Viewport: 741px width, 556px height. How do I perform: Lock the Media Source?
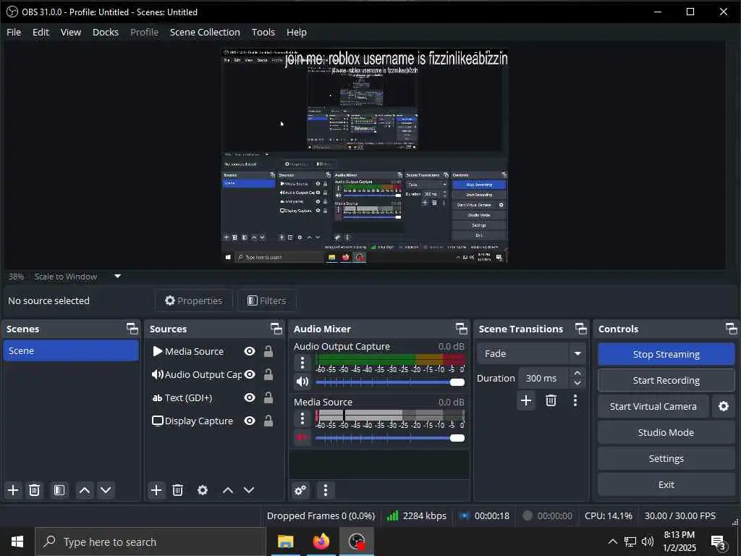[x=268, y=351]
